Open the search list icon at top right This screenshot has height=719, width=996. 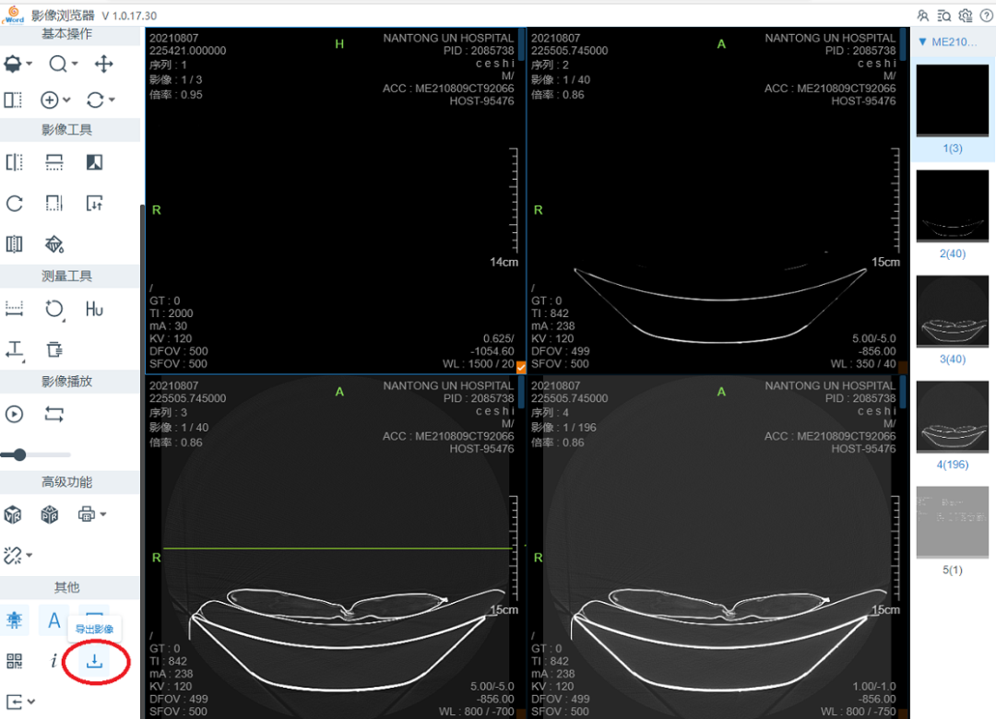pyautogui.click(x=944, y=16)
